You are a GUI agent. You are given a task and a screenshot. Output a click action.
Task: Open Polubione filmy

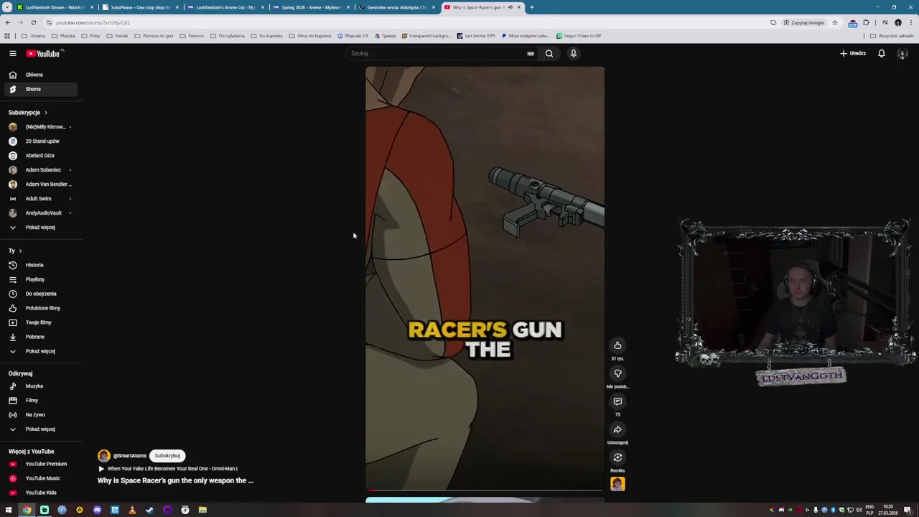coord(39,308)
